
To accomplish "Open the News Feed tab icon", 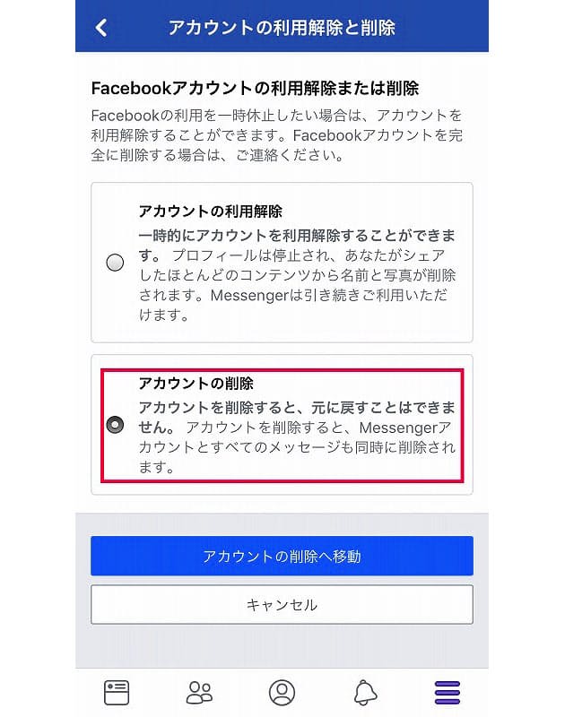I will coord(117,692).
